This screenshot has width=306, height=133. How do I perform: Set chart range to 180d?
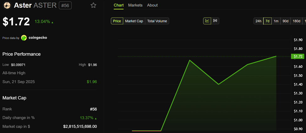(x=297, y=21)
